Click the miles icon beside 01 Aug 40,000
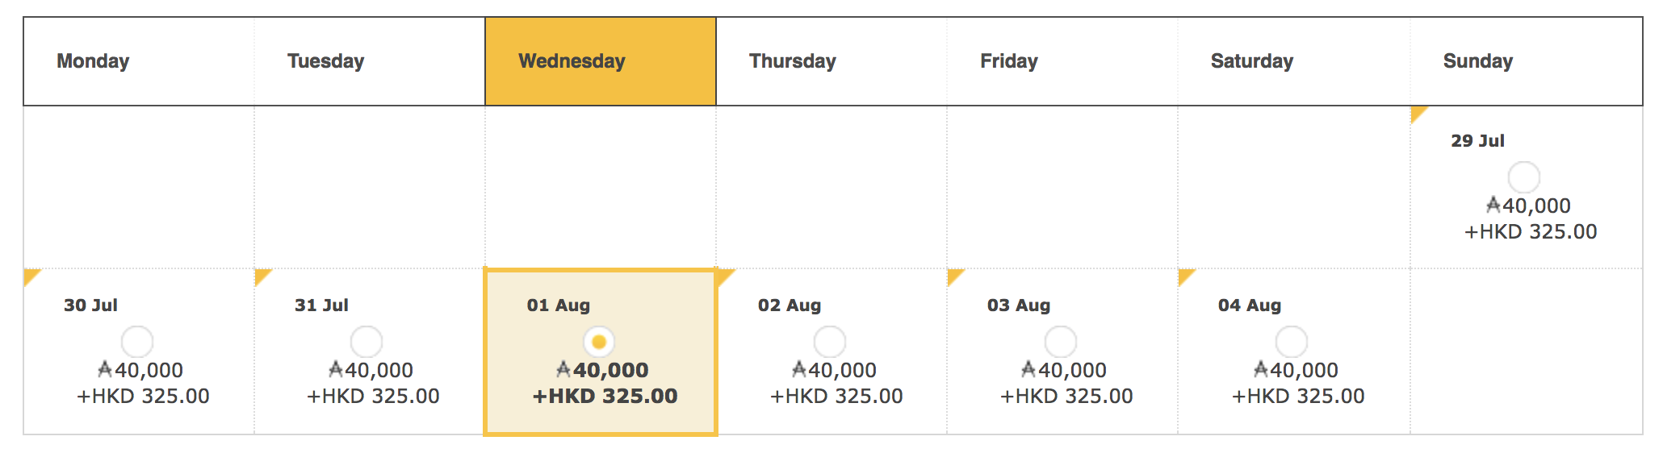 click(563, 369)
